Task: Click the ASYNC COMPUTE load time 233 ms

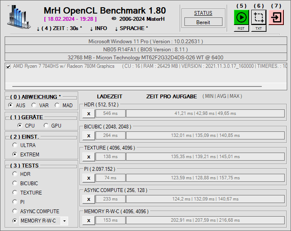Action: point(110,199)
